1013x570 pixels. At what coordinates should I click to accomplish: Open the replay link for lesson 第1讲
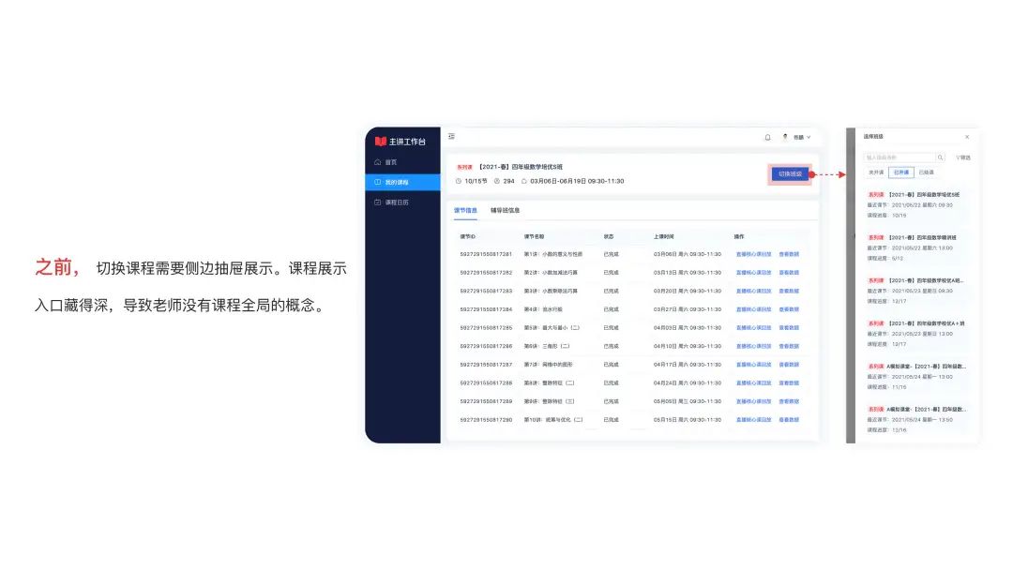tap(753, 254)
